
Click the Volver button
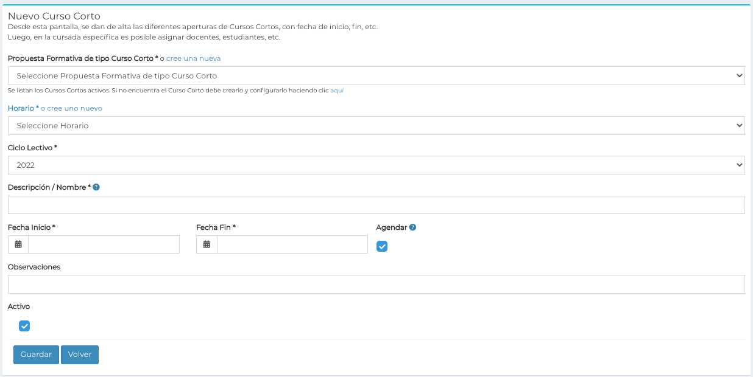(x=80, y=355)
